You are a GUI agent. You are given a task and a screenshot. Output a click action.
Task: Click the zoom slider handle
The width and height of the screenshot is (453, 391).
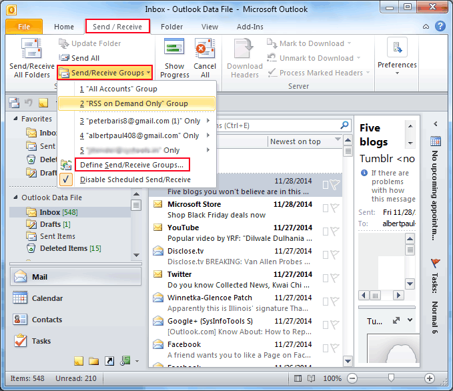391,378
